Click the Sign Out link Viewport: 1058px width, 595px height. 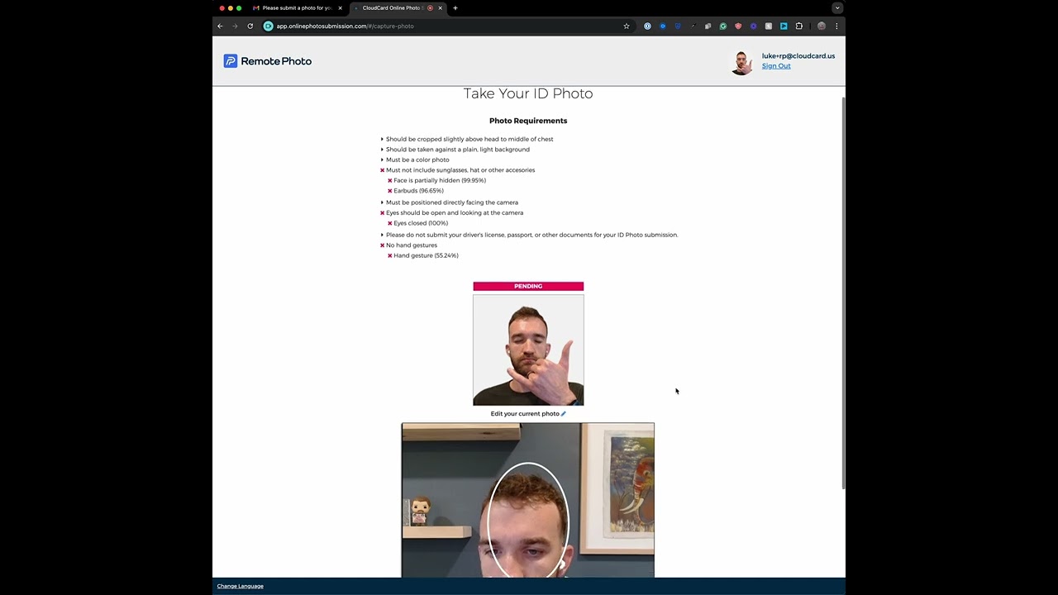(776, 66)
